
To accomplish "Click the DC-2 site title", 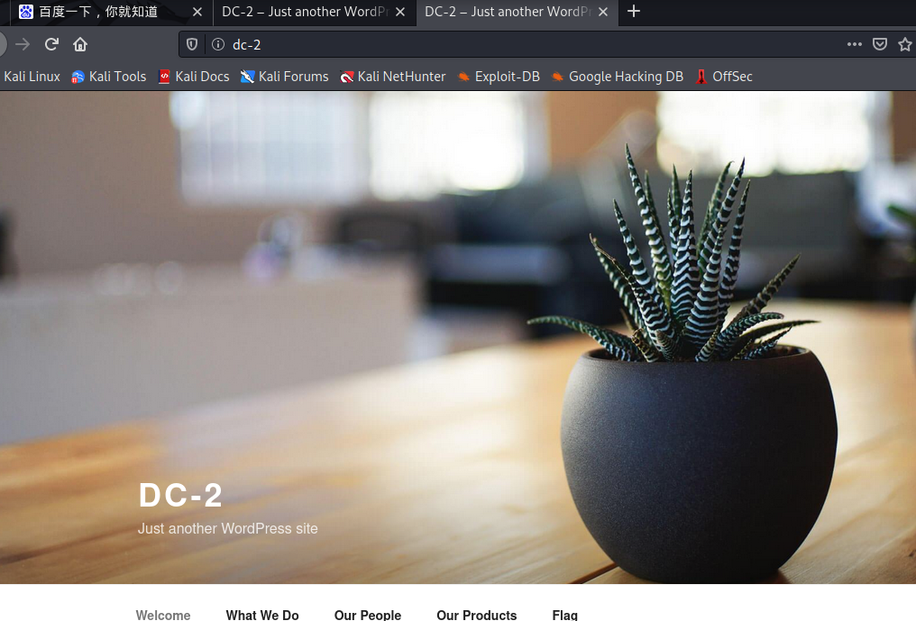I will coord(180,496).
